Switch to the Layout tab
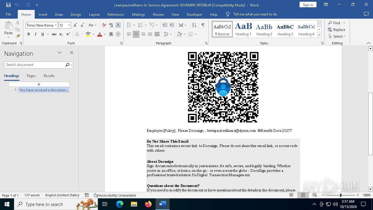 coord(94,14)
